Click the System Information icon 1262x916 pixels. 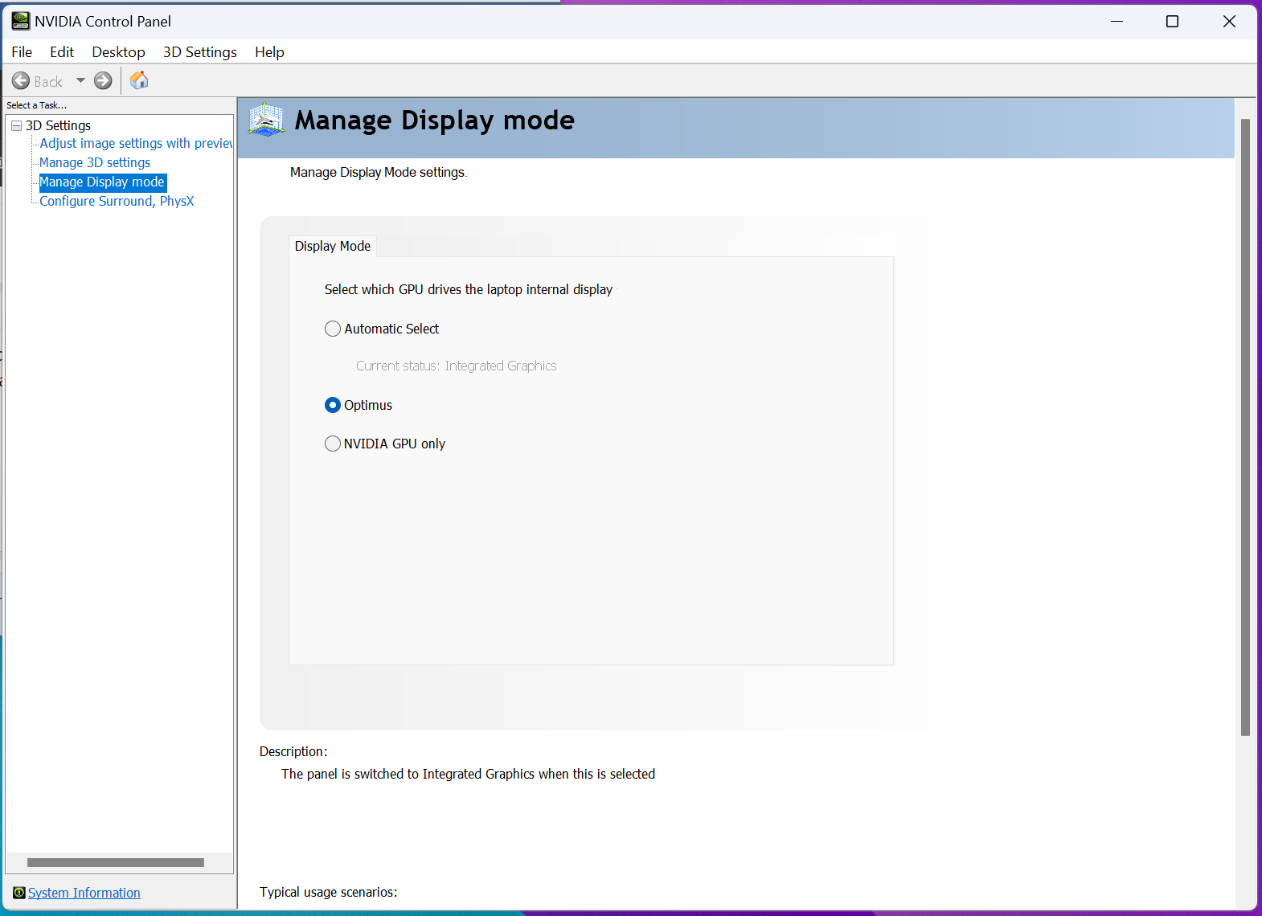point(19,893)
